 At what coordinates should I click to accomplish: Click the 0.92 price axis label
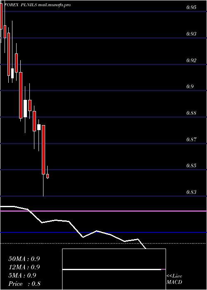click(x=191, y=60)
